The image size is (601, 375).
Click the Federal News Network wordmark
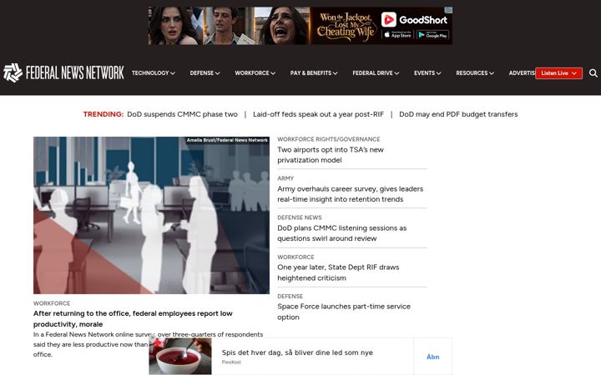[x=75, y=72]
